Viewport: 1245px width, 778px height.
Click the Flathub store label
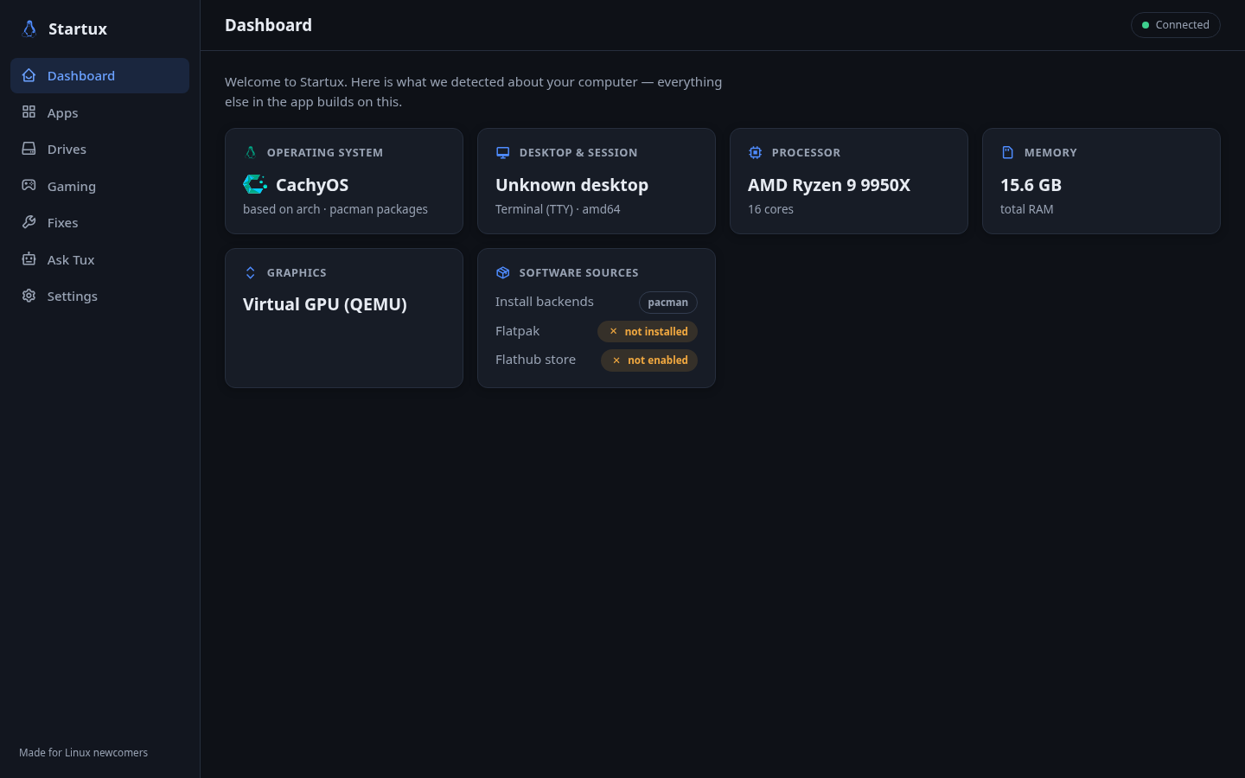tap(535, 359)
